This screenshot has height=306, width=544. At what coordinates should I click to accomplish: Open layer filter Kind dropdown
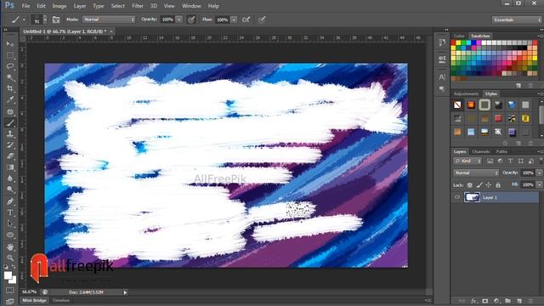[467, 161]
